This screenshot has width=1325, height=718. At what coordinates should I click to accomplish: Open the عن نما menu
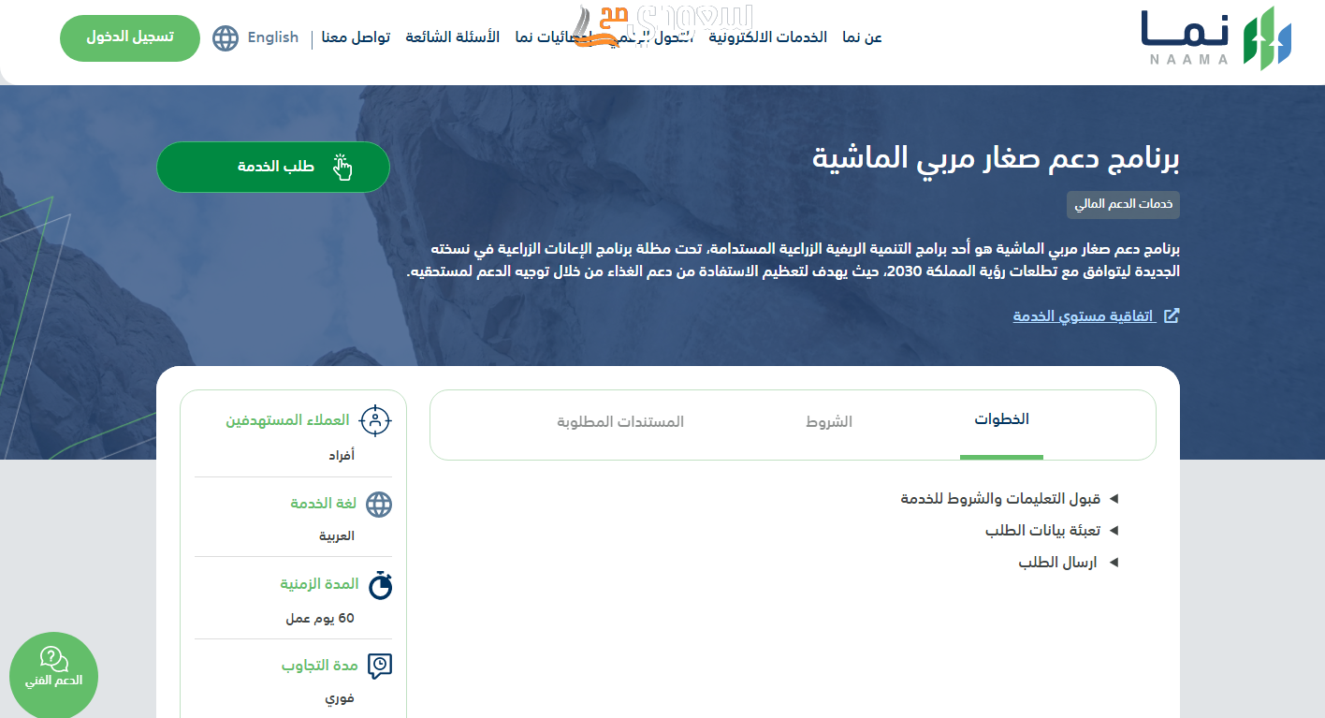pyautogui.click(x=862, y=37)
